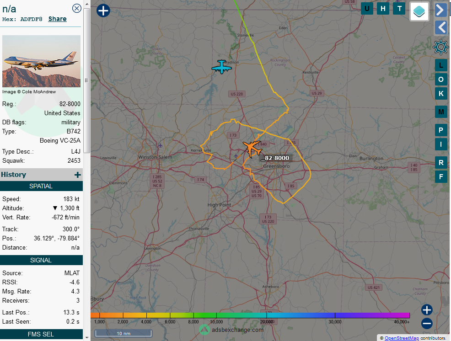Screen dimensions: 451x341
Task: Click the Track value 300.0°
Action: (71, 229)
